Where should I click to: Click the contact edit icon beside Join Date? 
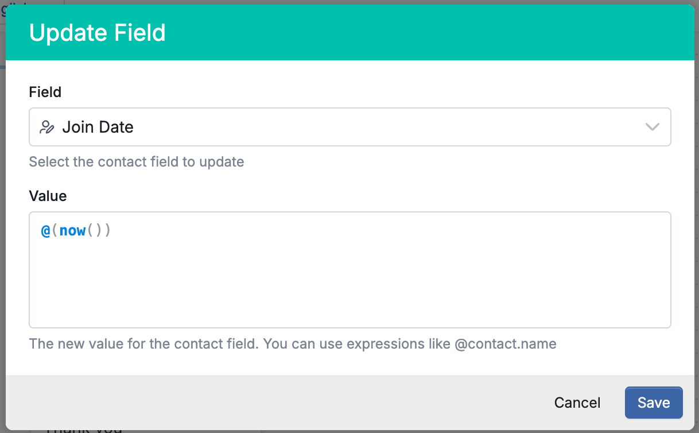click(47, 127)
